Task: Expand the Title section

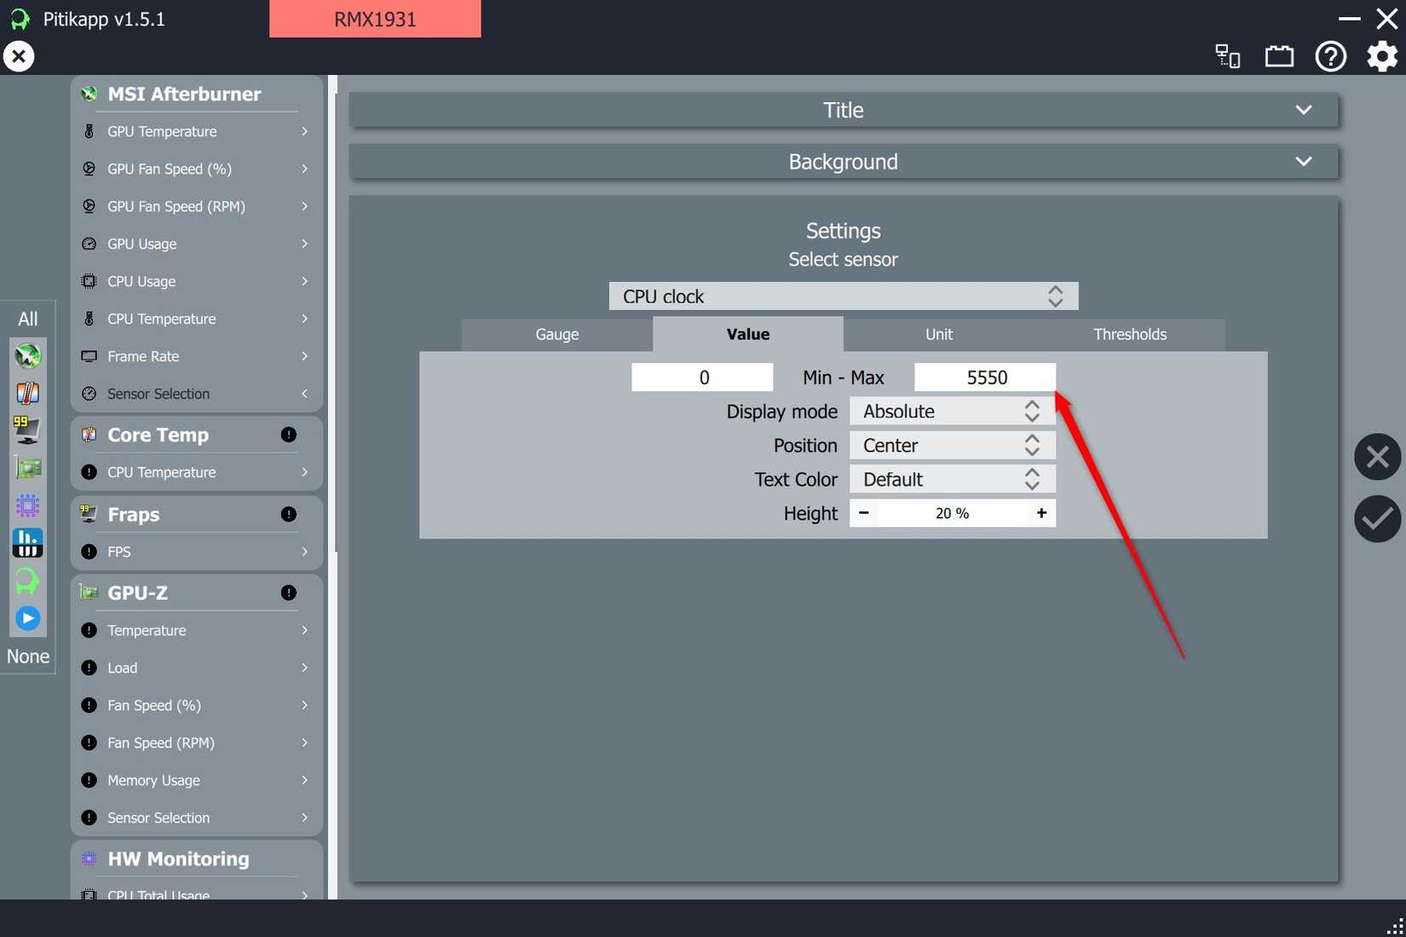Action: pos(844,110)
